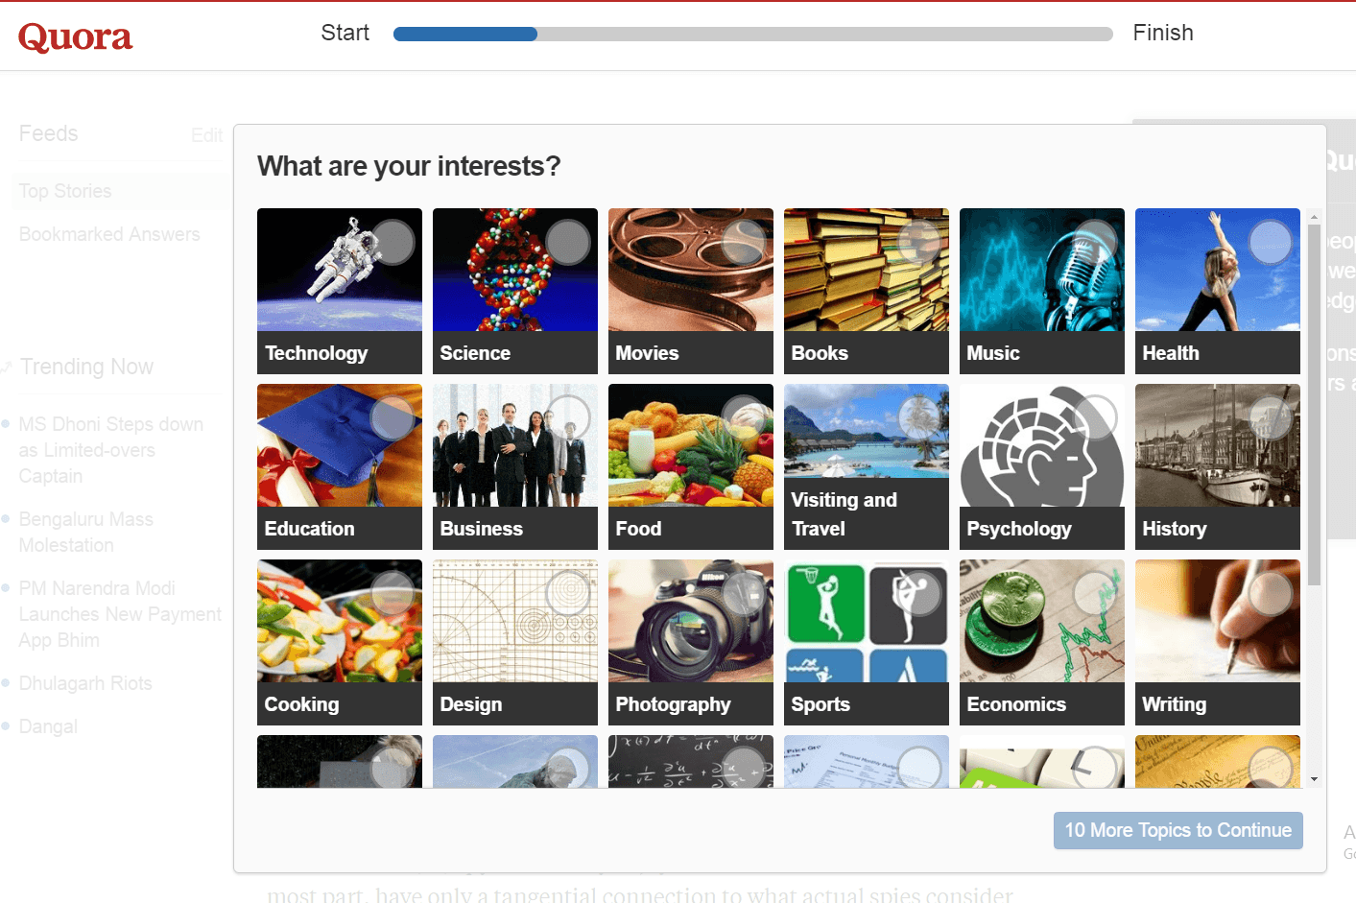Click the scroll down arrow in topics list
Image resolution: width=1356 pixels, height=903 pixels.
coord(1315,779)
